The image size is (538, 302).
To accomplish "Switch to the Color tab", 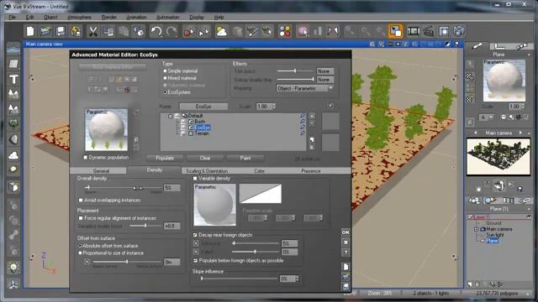I will 259,171.
